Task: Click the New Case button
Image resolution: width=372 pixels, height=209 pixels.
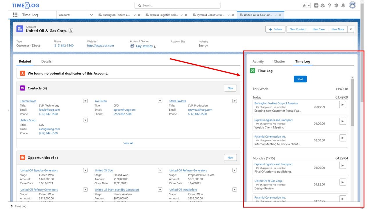Action: click(319, 29)
